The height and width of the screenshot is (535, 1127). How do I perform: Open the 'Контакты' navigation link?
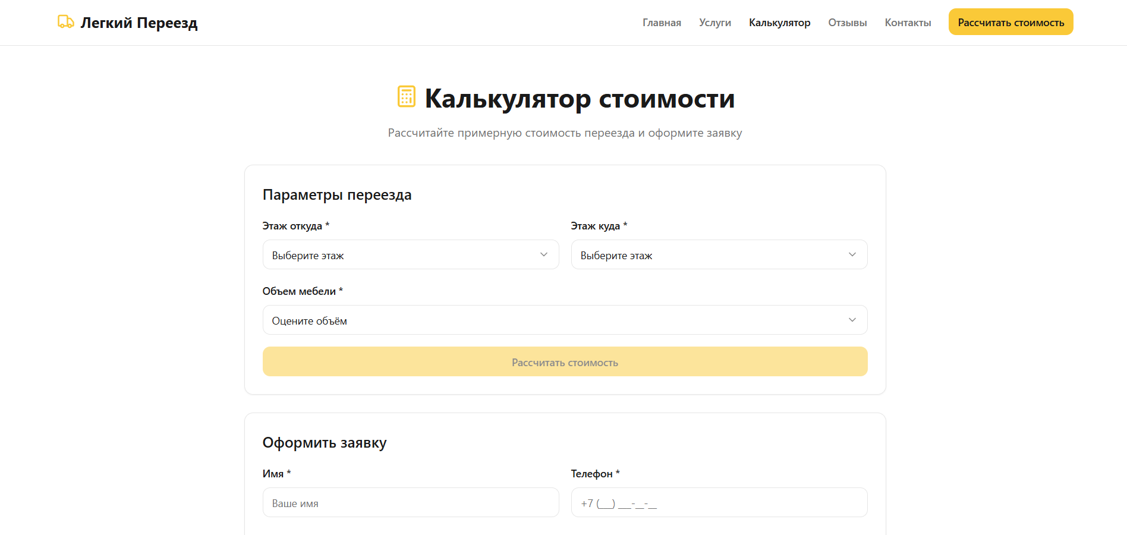pos(908,23)
